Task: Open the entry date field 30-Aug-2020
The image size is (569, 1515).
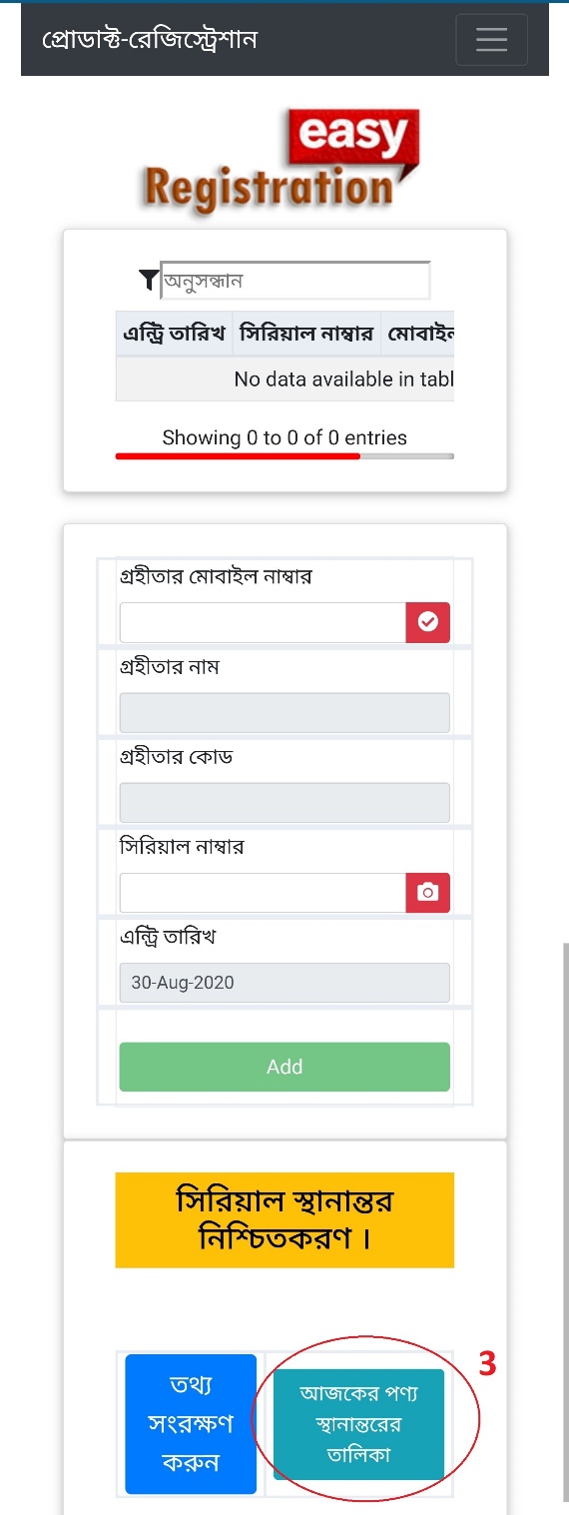Action: (x=284, y=983)
